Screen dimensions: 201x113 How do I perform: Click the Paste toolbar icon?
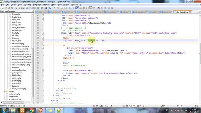click(34, 8)
